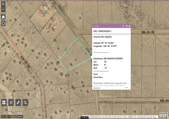Show next feature in popup
Screen dimensions: 169x119
123,26
